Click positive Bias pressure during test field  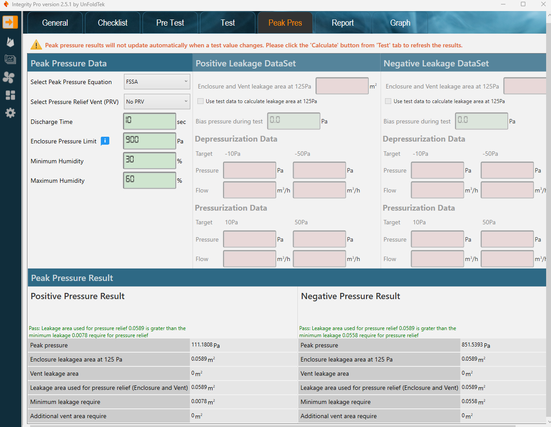tap(294, 121)
